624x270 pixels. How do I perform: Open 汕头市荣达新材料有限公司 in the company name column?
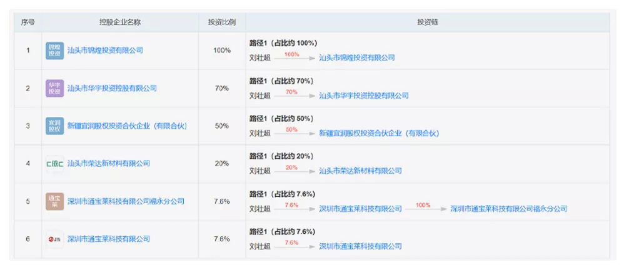pos(109,164)
